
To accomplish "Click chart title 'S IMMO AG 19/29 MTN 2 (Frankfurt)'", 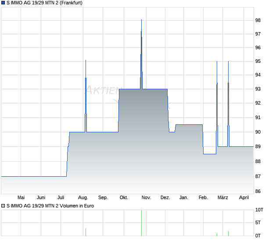I will [44, 3].
